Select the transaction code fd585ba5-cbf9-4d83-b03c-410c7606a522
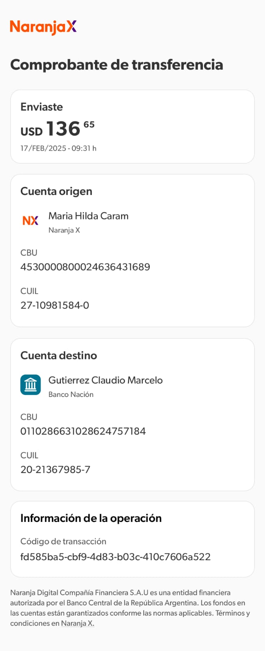 [x=115, y=557]
